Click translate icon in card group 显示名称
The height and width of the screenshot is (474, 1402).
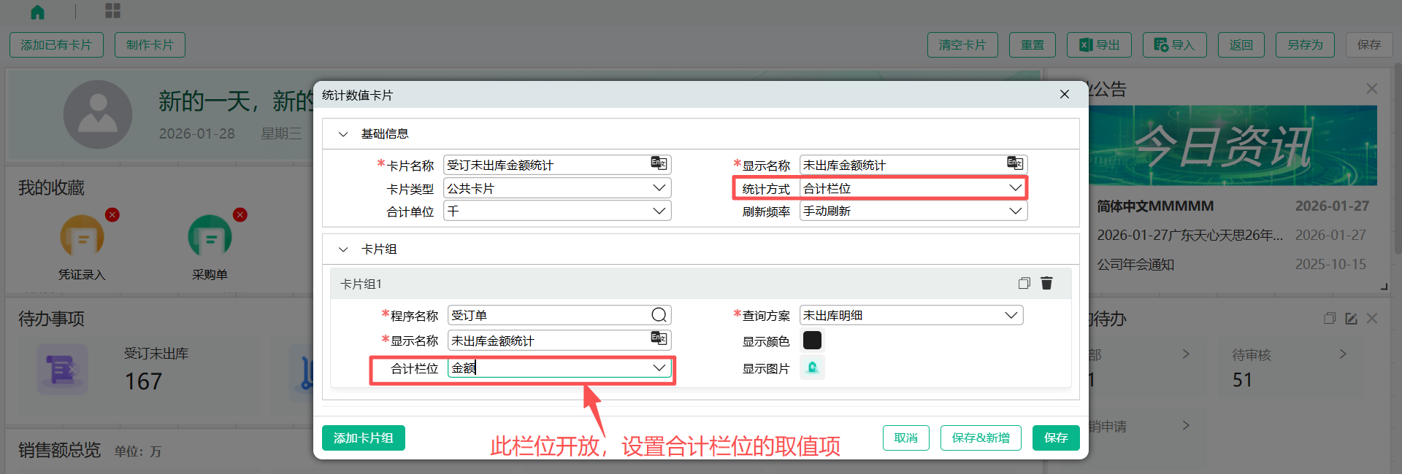point(659,339)
